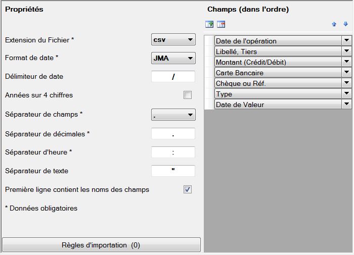Open the Date de l'opération field dropdown
Viewport: 354px width, 255px height.
click(346, 40)
